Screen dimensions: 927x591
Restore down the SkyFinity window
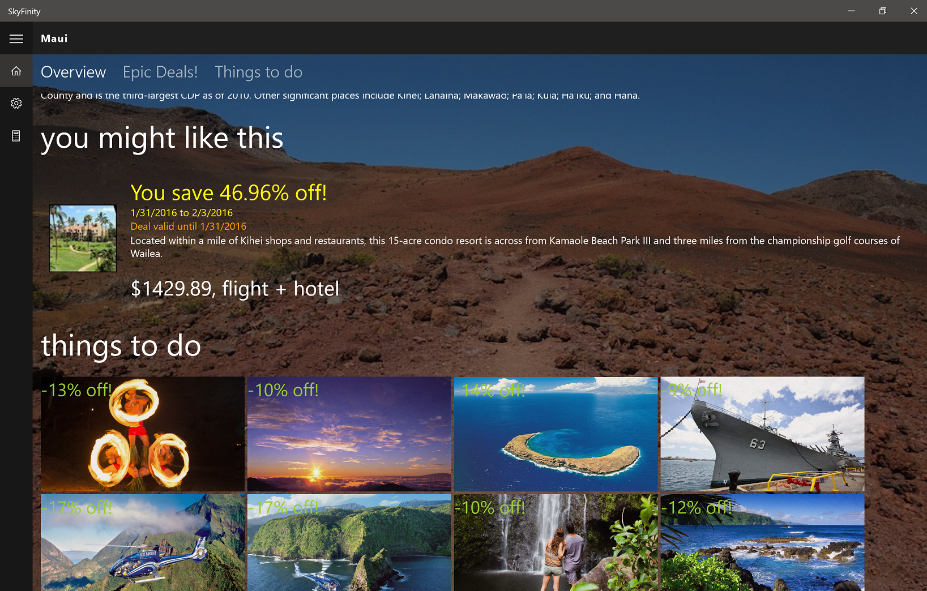coord(882,11)
